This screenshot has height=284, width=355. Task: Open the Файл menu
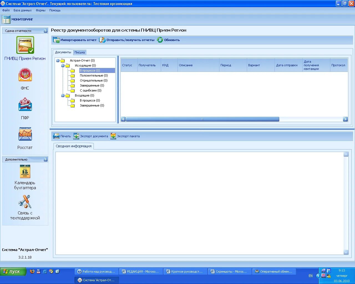(6, 10)
